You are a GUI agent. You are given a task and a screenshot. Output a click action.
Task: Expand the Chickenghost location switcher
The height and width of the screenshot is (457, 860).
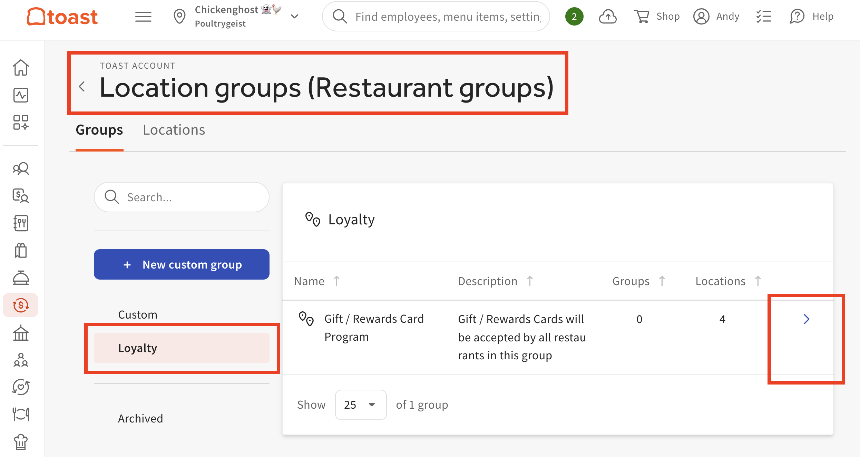(x=294, y=17)
